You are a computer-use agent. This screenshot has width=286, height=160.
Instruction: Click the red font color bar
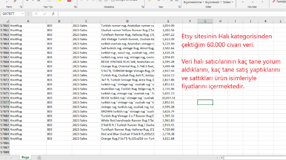point(69,1)
